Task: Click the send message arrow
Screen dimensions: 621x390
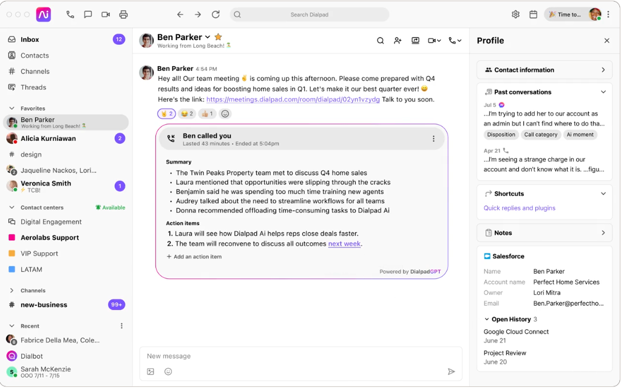Action: pyautogui.click(x=451, y=371)
